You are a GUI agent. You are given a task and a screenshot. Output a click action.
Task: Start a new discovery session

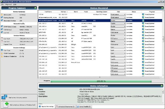[x=19, y=98]
